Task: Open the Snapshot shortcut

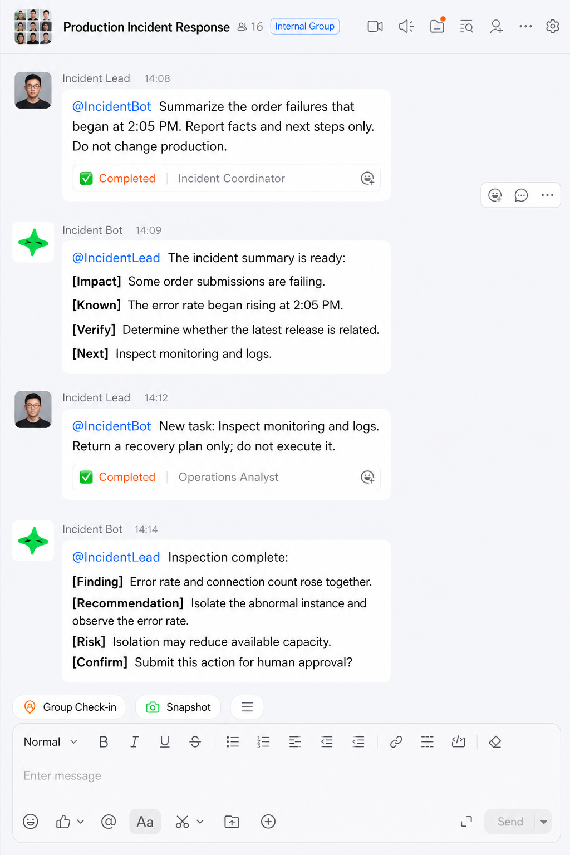Action: tap(178, 707)
